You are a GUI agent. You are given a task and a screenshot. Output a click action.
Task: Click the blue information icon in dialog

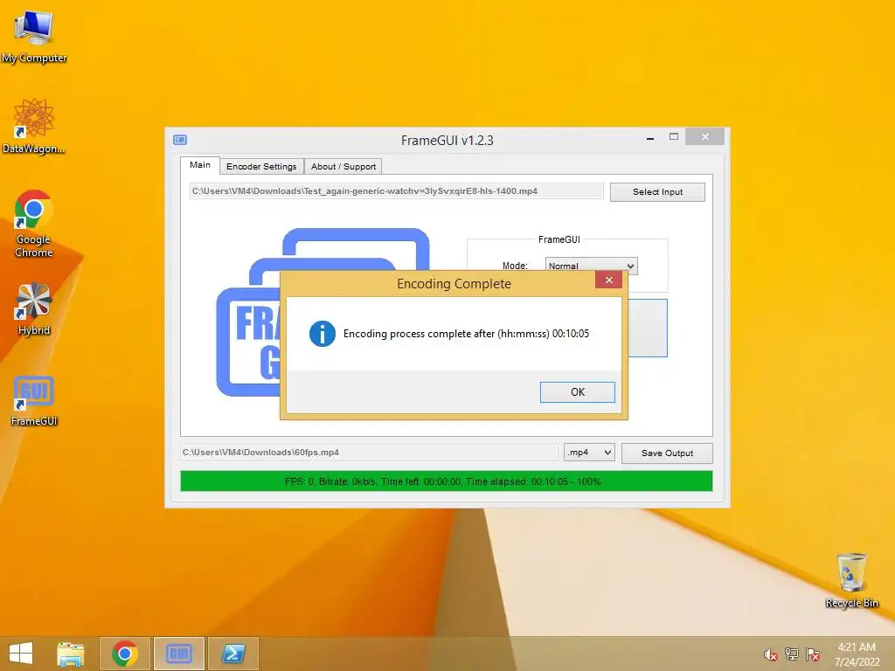click(323, 334)
